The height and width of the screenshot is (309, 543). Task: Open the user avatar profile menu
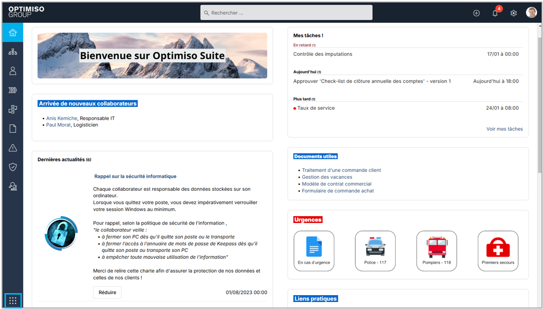point(532,13)
